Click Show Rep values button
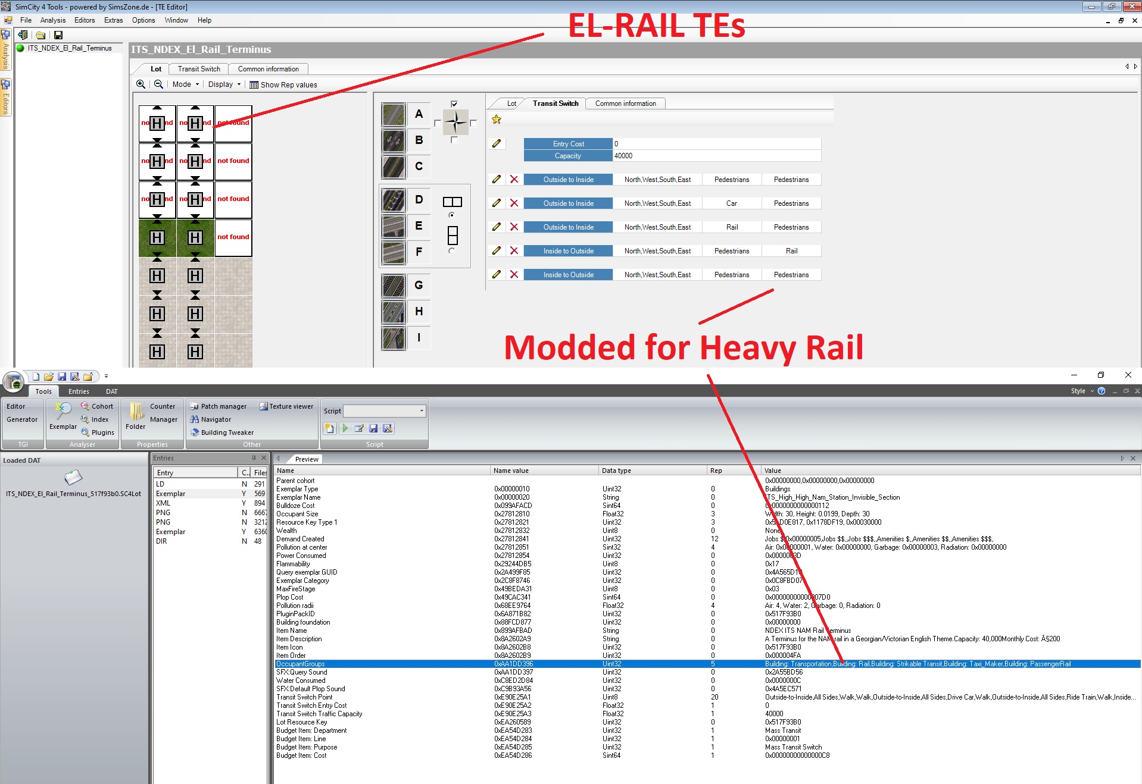Image resolution: width=1142 pixels, height=784 pixels. [283, 84]
